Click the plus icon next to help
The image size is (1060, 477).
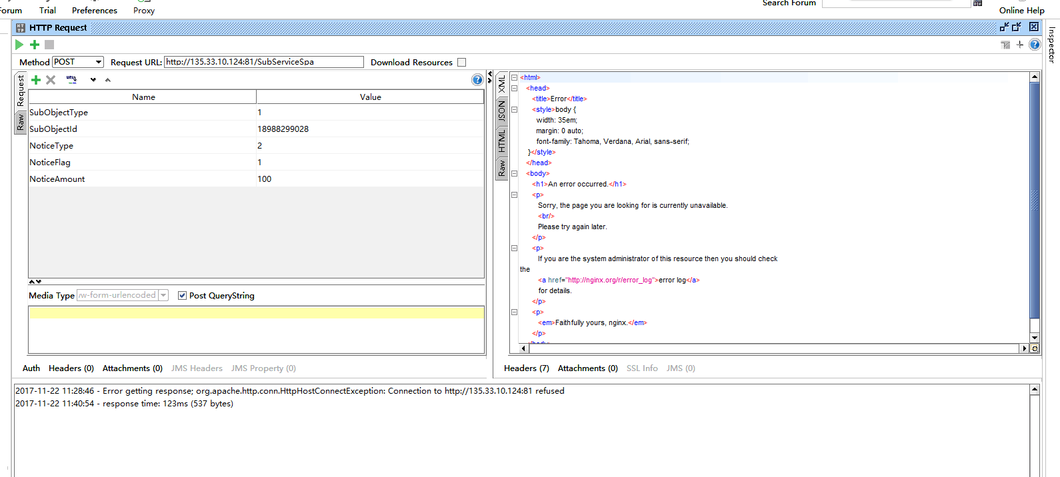pos(1019,45)
